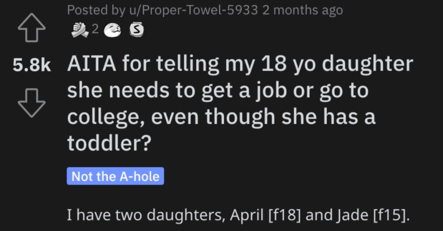Upvote the AITA post
The width and height of the screenshot is (443, 231).
click(x=32, y=28)
